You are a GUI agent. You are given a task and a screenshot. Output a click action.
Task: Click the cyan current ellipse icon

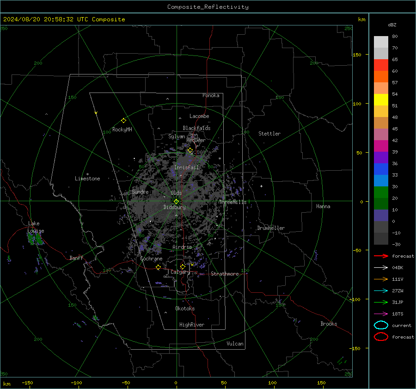(381, 325)
